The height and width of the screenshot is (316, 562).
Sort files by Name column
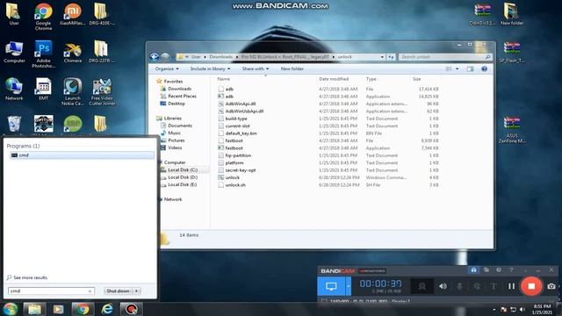(x=224, y=79)
